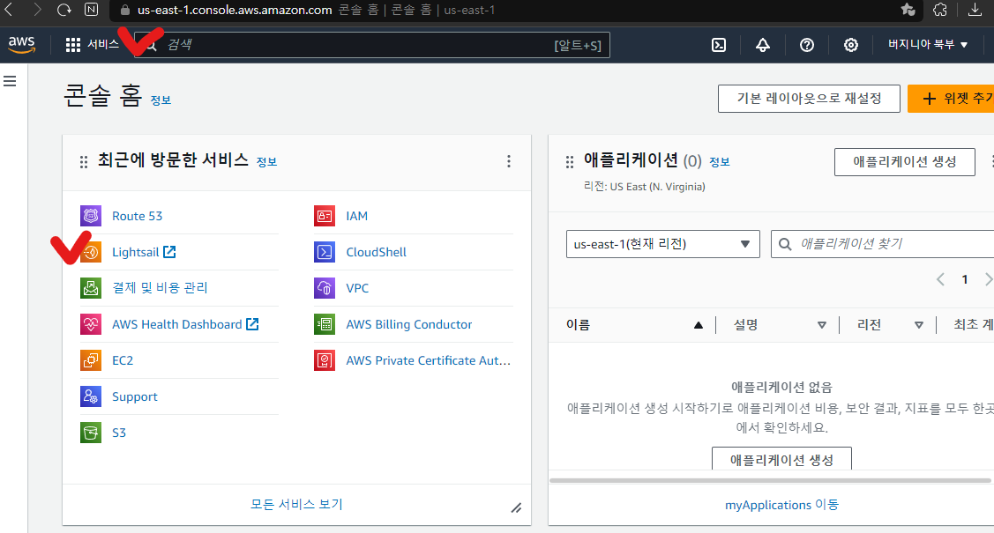This screenshot has height=533, width=994.
Task: Open the S3 link
Action: (118, 433)
